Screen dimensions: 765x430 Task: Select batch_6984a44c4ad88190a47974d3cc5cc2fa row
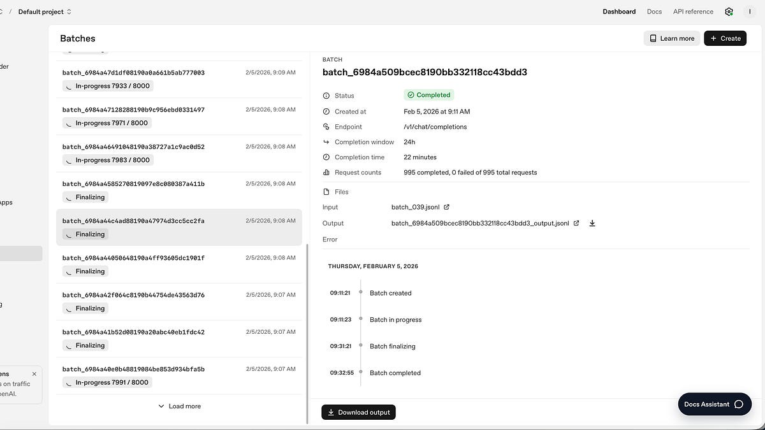178,227
